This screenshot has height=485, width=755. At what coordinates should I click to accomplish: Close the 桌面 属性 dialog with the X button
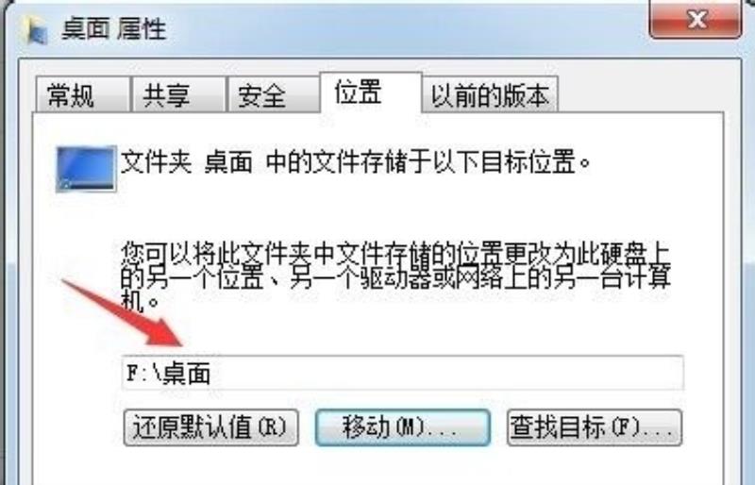tap(695, 19)
